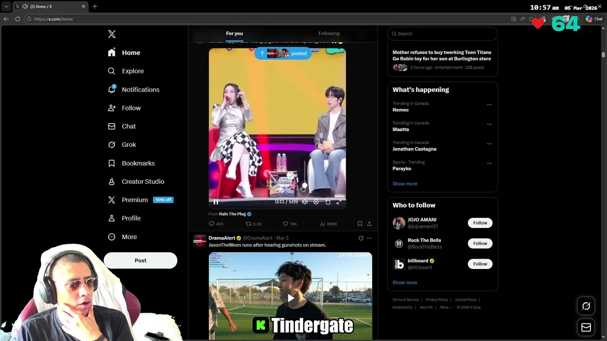Open the Follow sidebar item

[125, 108]
